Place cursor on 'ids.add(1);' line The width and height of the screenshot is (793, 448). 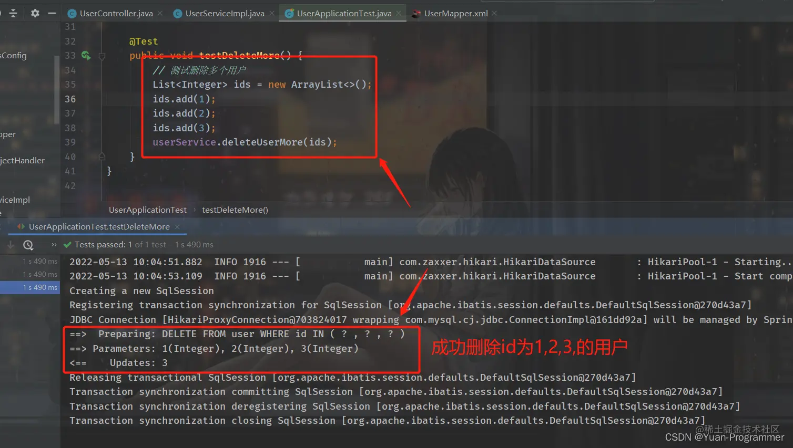pyautogui.click(x=184, y=99)
